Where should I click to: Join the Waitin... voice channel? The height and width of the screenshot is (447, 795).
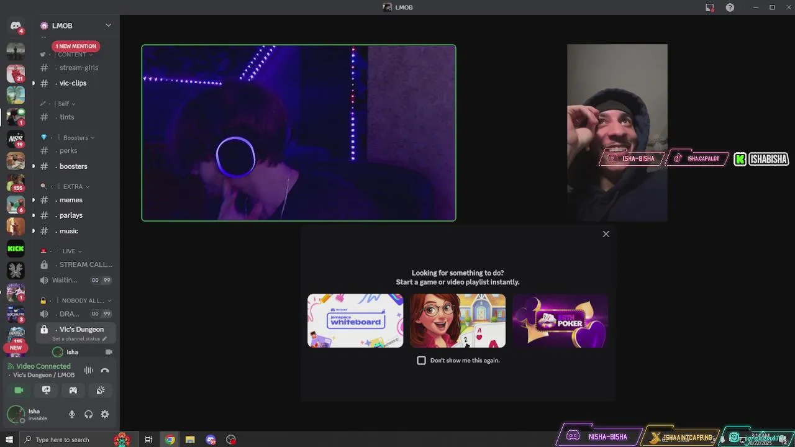pyautogui.click(x=76, y=280)
